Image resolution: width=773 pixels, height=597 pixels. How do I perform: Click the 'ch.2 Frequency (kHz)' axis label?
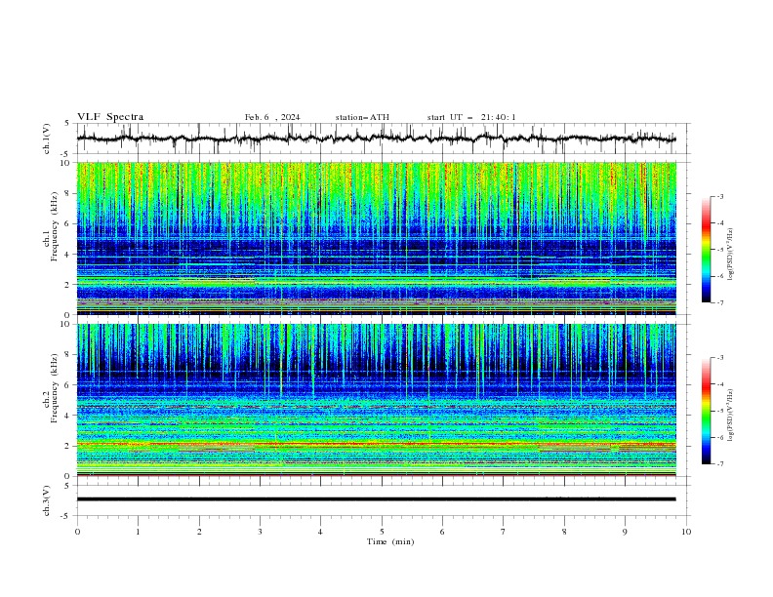51,388
